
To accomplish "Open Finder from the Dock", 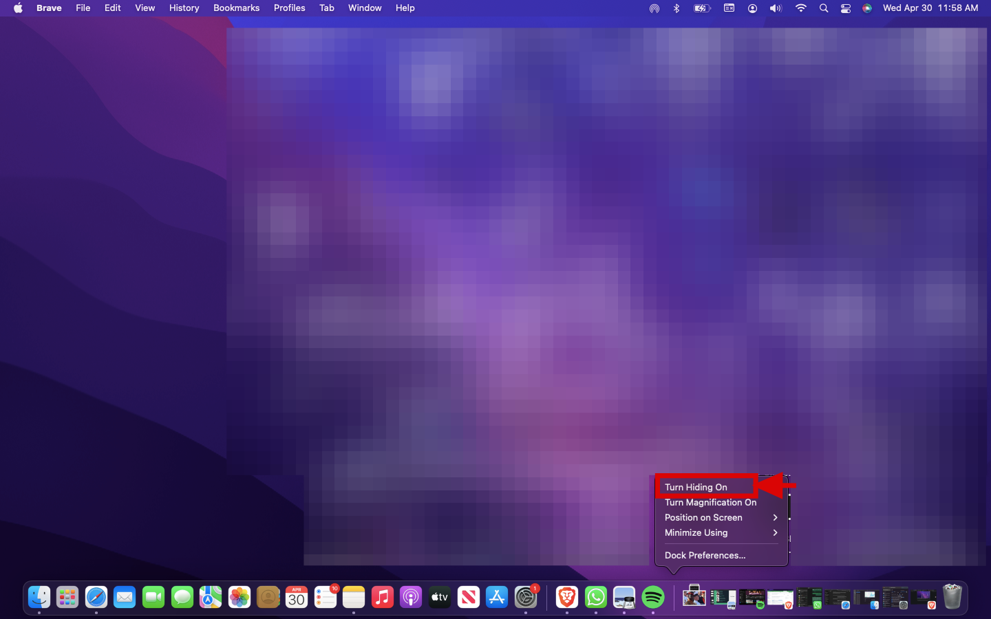I will (39, 597).
